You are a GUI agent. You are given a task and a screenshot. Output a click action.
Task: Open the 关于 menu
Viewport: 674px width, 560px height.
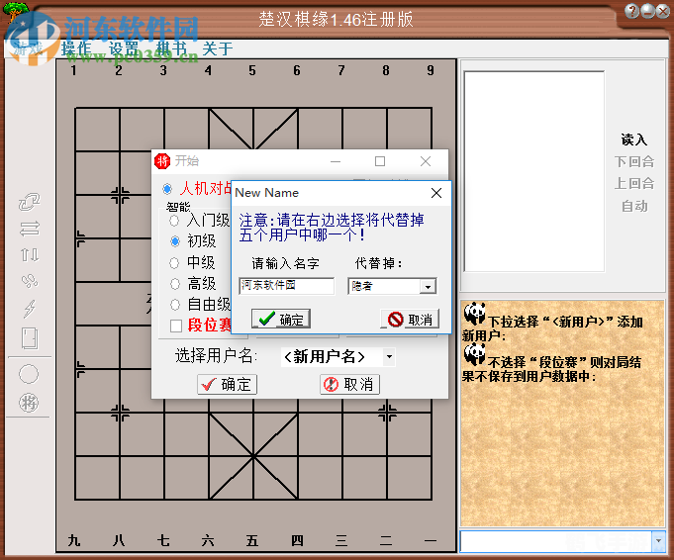218,48
